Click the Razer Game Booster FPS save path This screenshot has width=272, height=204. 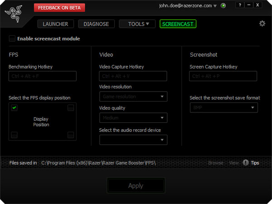98,163
